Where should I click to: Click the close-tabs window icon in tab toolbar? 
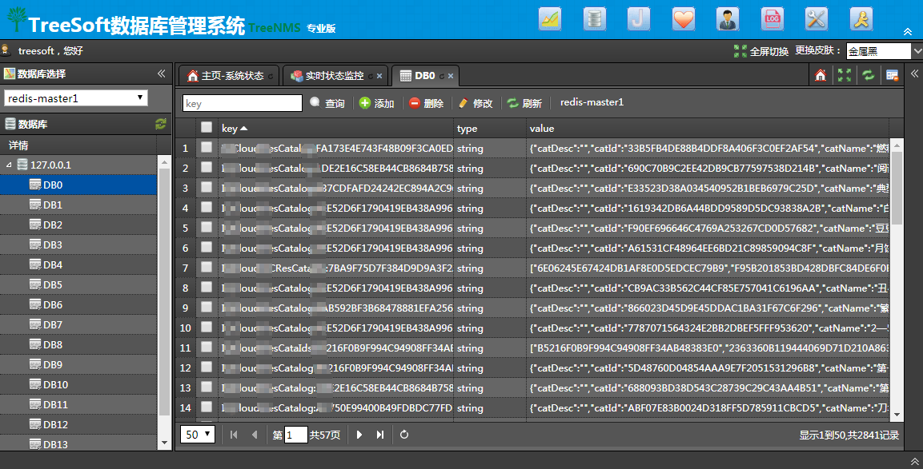[892, 75]
